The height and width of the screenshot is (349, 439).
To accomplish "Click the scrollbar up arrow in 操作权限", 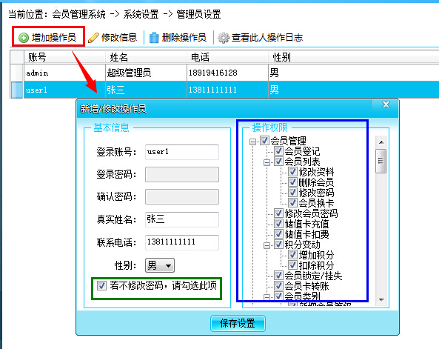I will point(381,142).
